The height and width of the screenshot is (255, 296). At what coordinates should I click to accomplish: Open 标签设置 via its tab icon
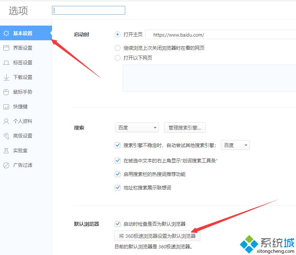pos(6,63)
